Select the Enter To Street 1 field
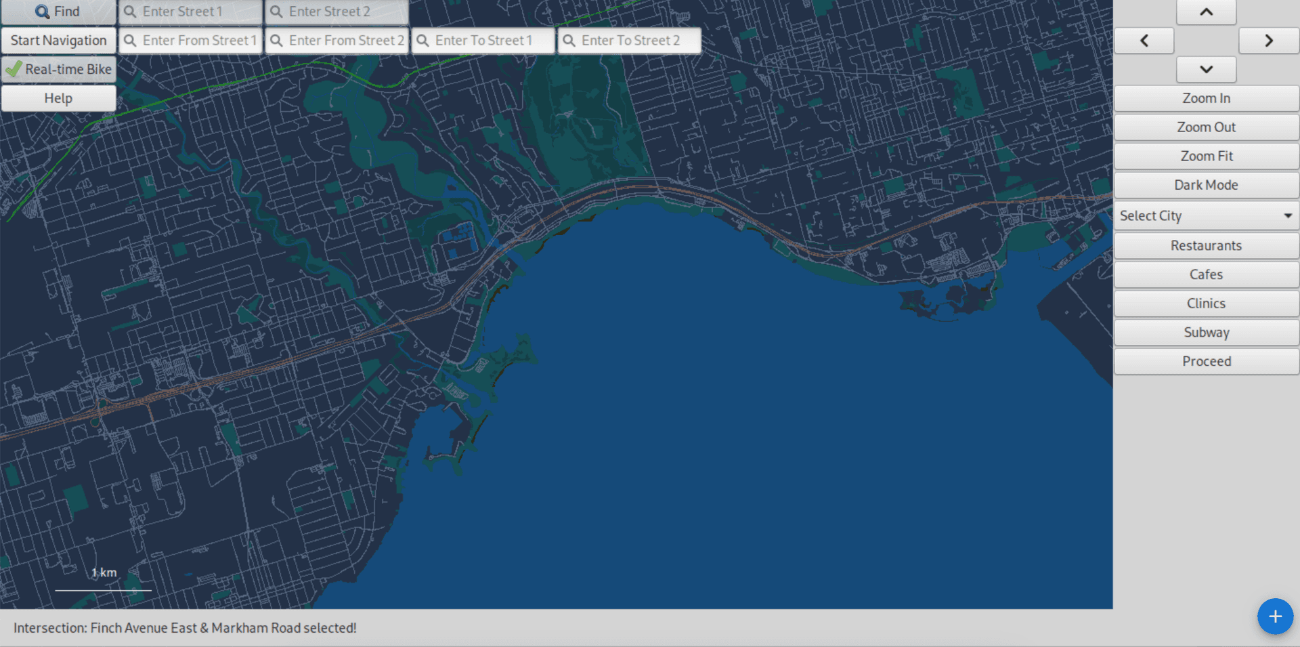 (483, 41)
